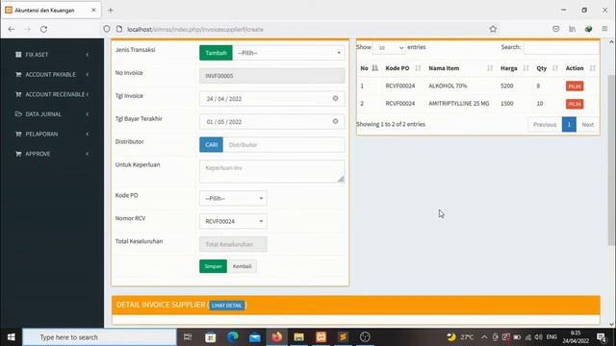Expand the DATA JURNAL chevron arrow
This screenshot has height=346, width=616.
pyautogui.click(x=88, y=114)
